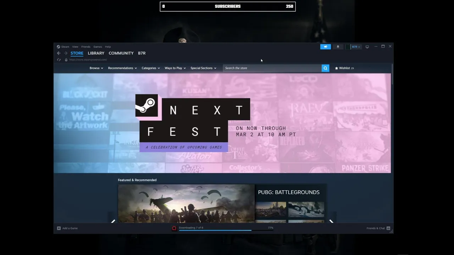Open the B7R profile tab
This screenshot has height=255, width=454.
(x=142, y=53)
